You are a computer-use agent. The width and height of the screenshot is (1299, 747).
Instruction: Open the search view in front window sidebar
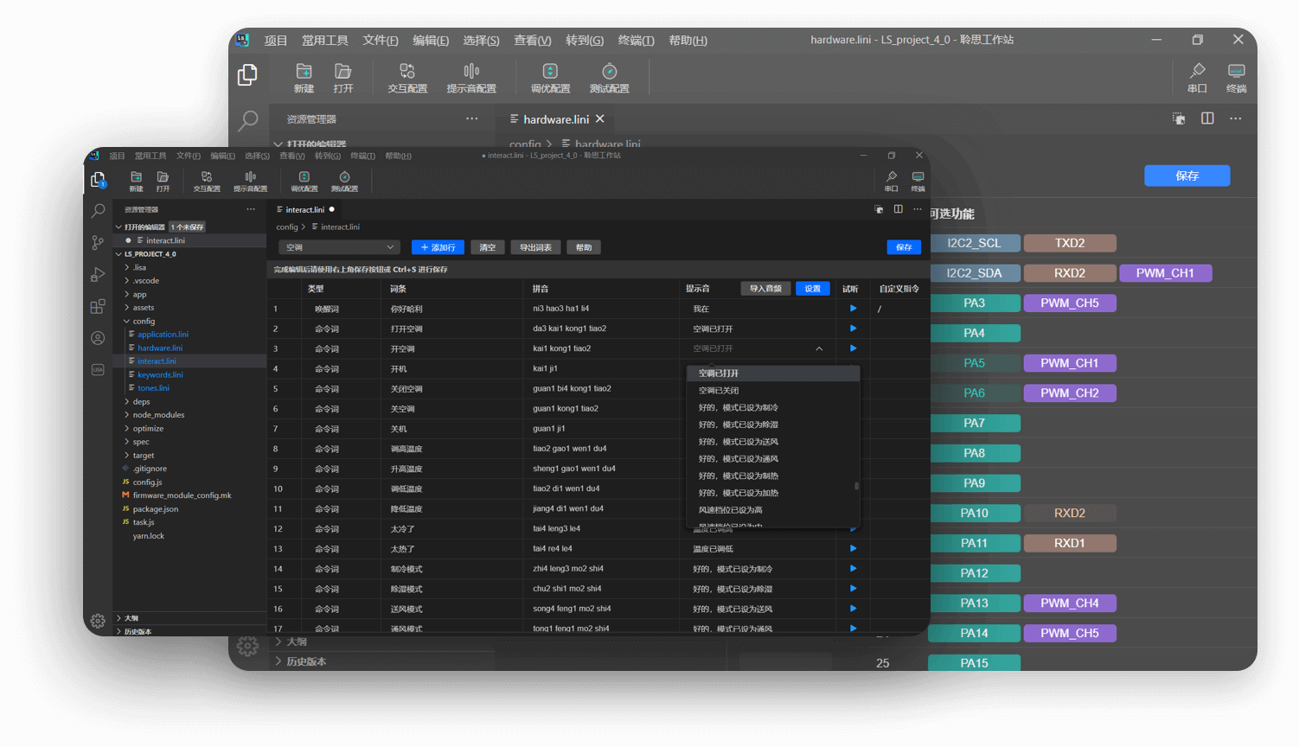pos(98,210)
